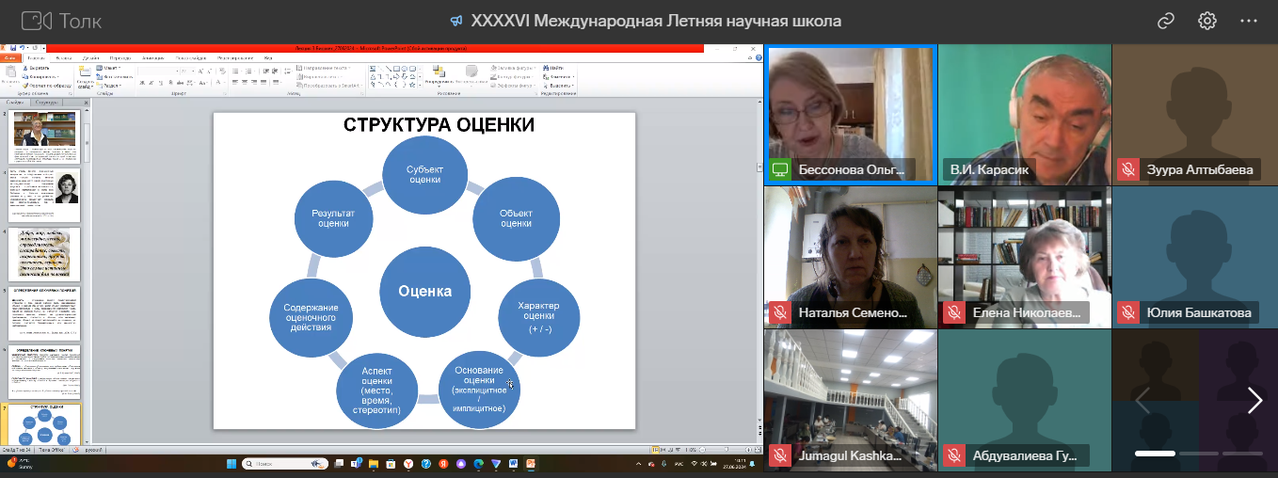Open Yandex Browser from the taskbar

point(407,464)
